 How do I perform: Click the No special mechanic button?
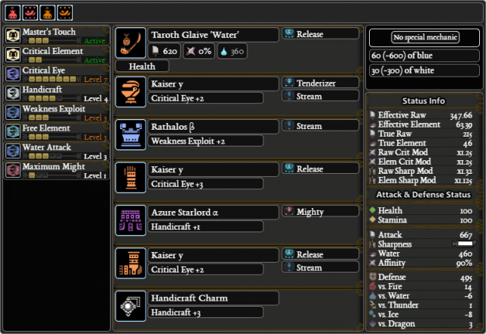coord(425,37)
